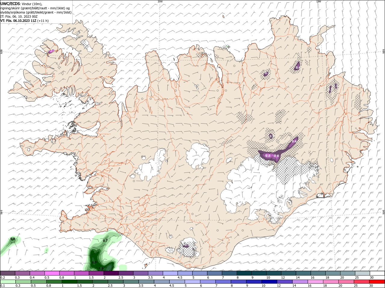Click the bright red 30 swatch, lower legend
Viewport: 385px width, 288px height.
(x=377, y=282)
